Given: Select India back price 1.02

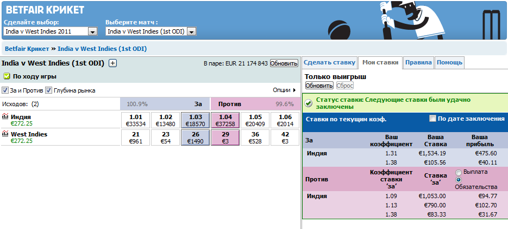Looking at the screenshot, I should (x=166, y=120).
